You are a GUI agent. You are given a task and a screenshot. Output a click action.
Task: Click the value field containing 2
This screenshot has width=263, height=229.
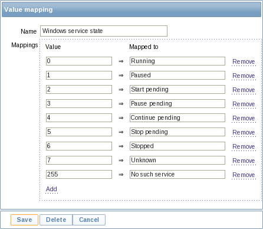tap(79, 89)
